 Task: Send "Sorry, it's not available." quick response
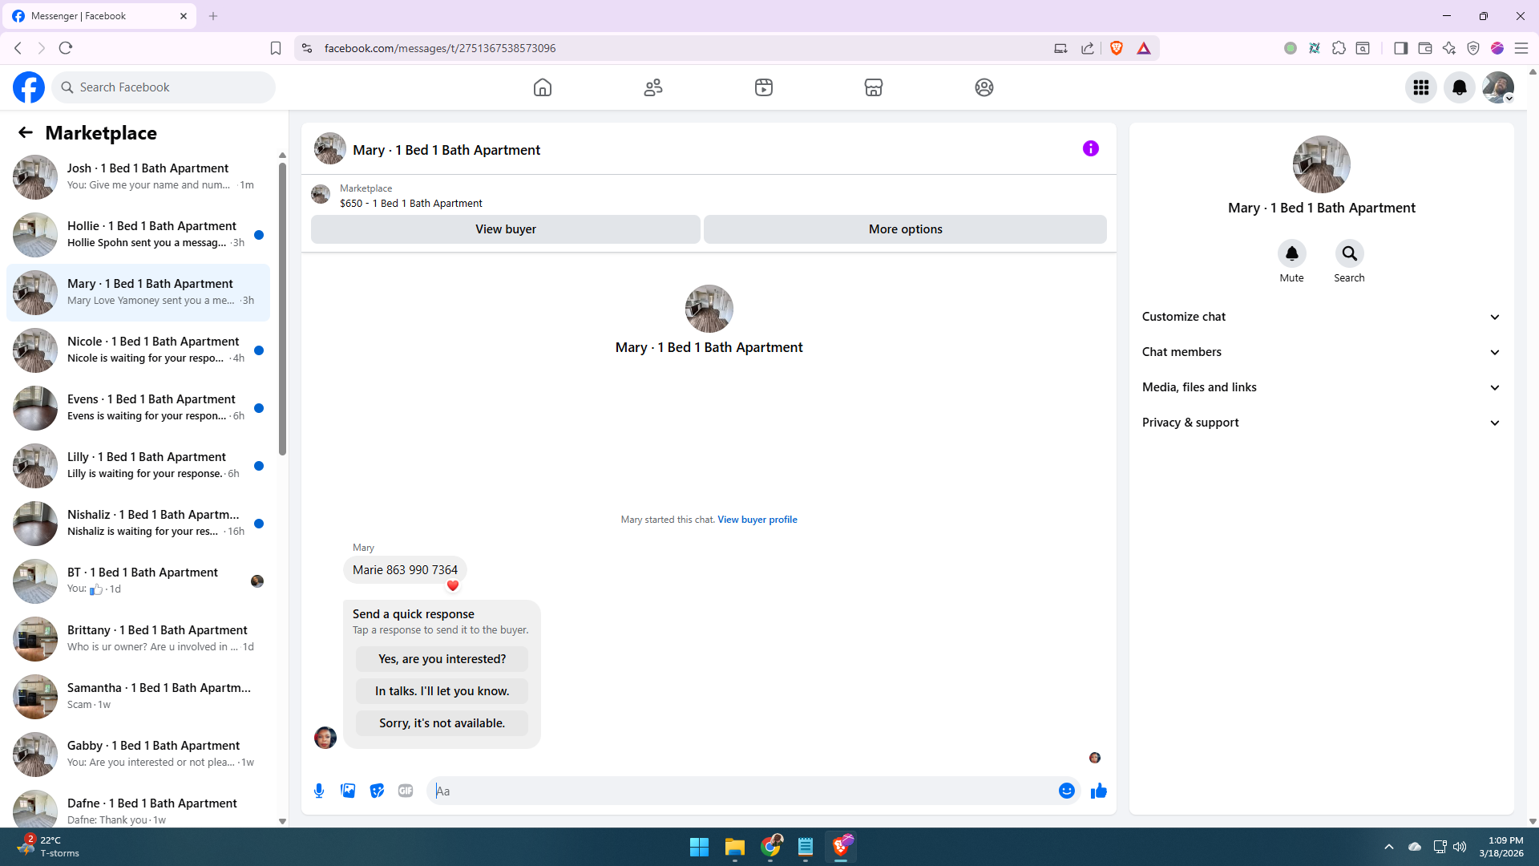click(x=442, y=723)
